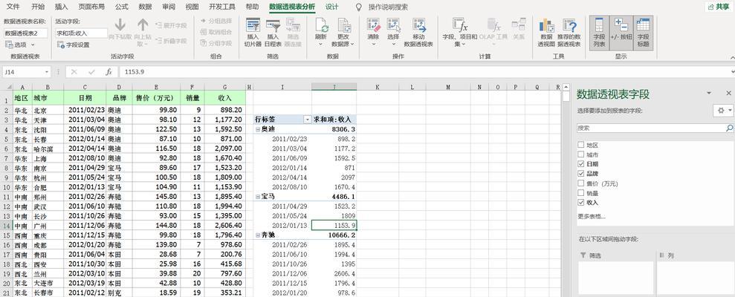Open the 文件 menu tab

(x=13, y=7)
